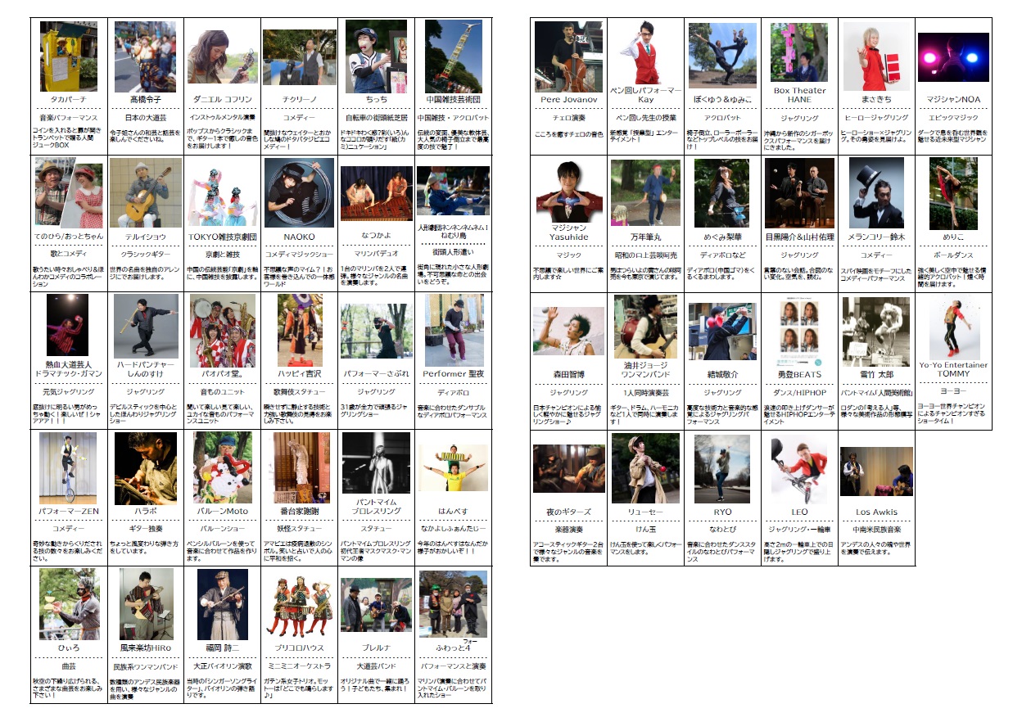Select the Yo-Yo Entertainer TOMMY name
The height and width of the screenshot is (722, 1022).
point(953,369)
